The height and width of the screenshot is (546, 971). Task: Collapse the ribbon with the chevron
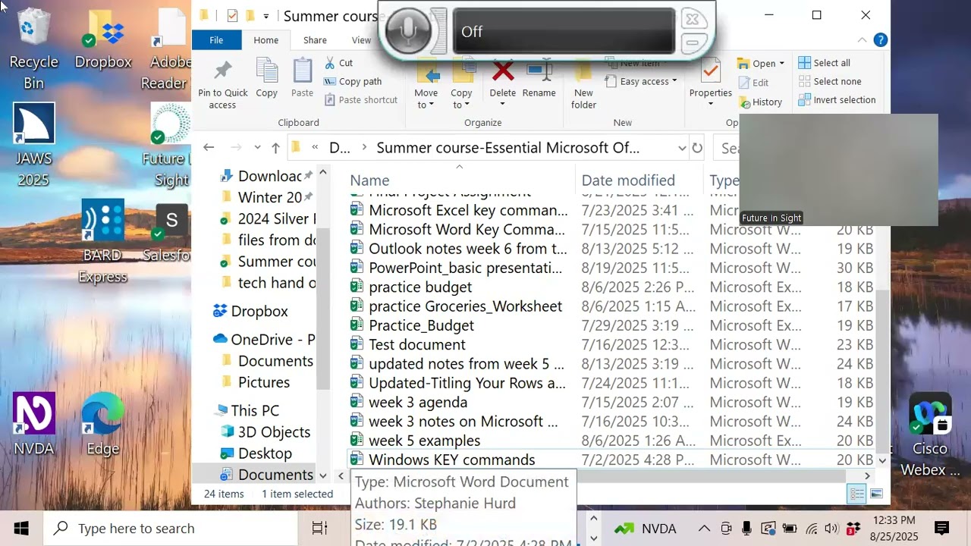pyautogui.click(x=862, y=40)
